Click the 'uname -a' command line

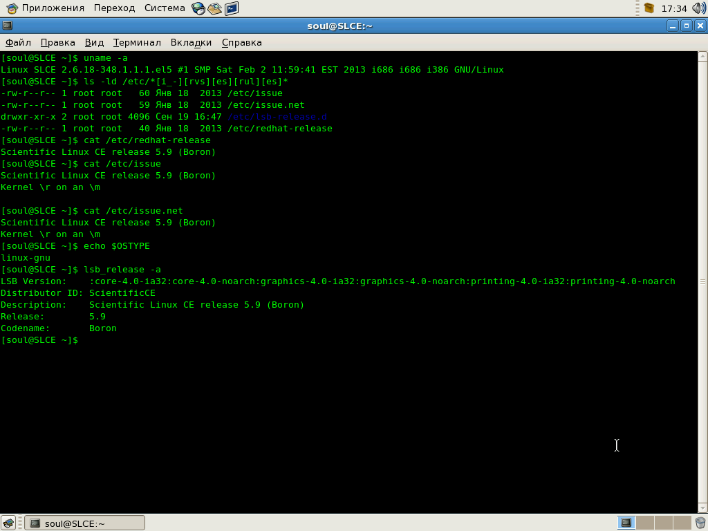(x=64, y=58)
